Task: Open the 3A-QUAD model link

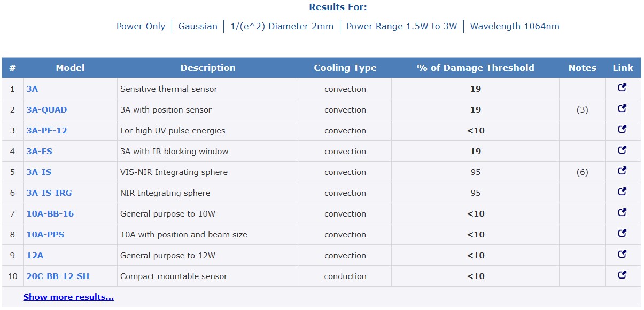Action: pos(47,110)
